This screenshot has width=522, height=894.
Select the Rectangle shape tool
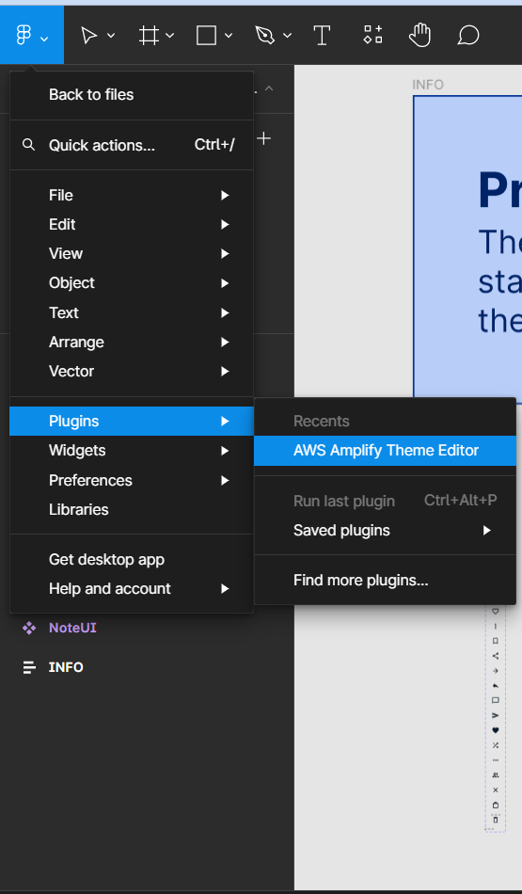(x=206, y=36)
